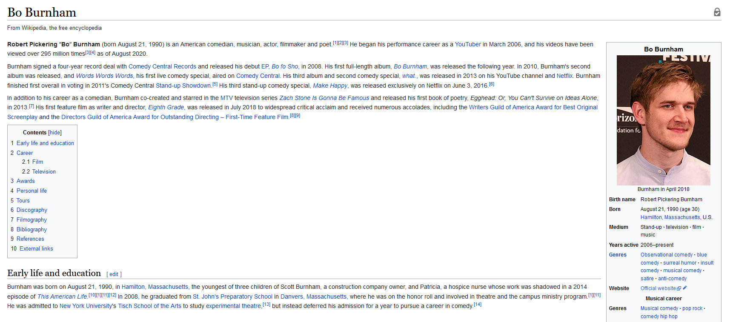Image resolution: width=730 pixels, height=322 pixels.
Task: Open This American Life link
Action: point(62,296)
